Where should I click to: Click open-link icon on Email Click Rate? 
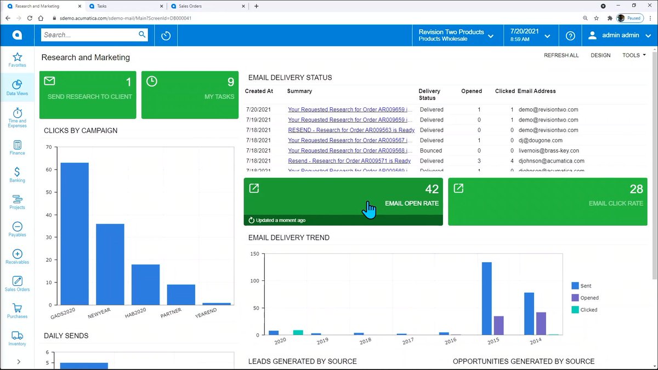coord(458,188)
